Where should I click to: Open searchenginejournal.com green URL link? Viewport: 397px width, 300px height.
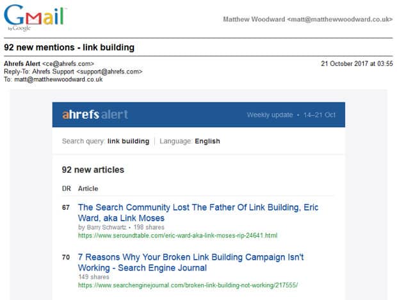(188, 285)
